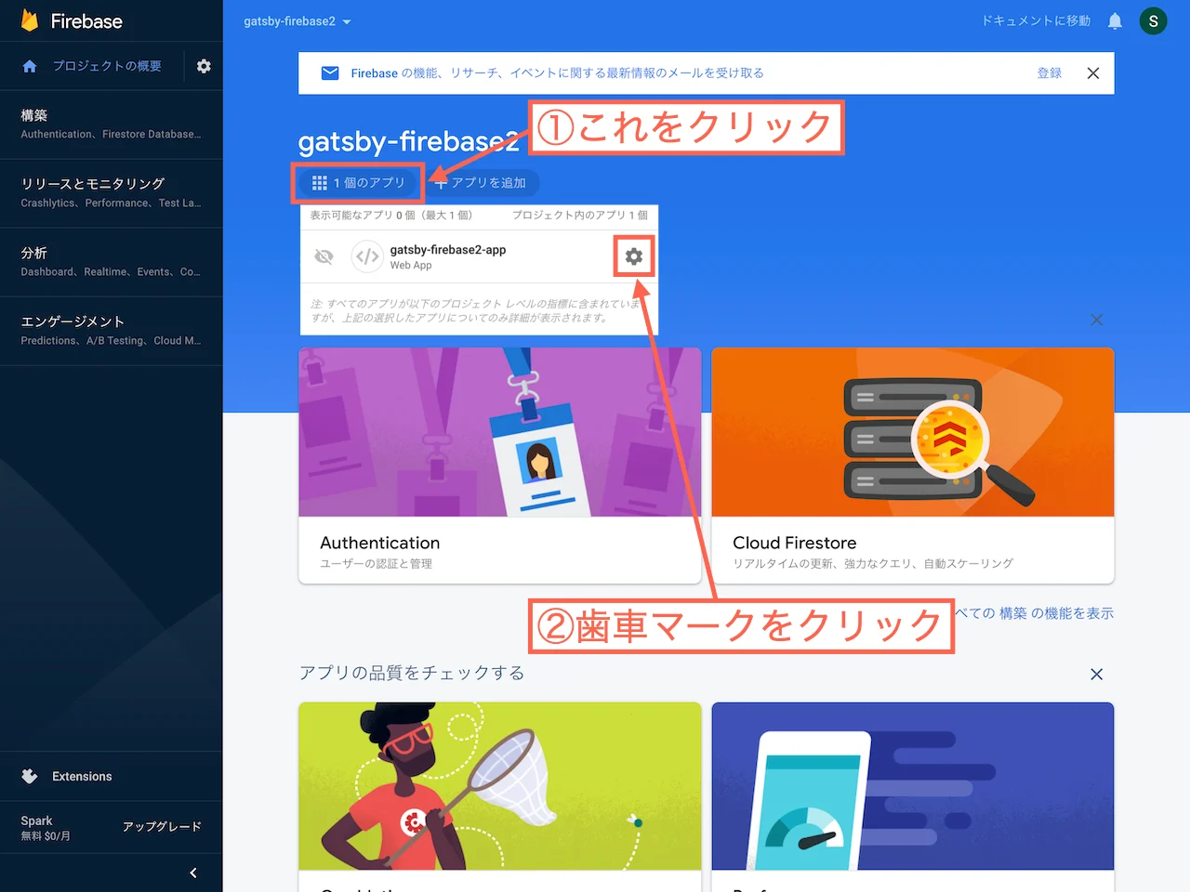Image resolution: width=1190 pixels, height=892 pixels.
Task: Open project settings via the sidebar gear icon
Action: pyautogui.click(x=204, y=66)
